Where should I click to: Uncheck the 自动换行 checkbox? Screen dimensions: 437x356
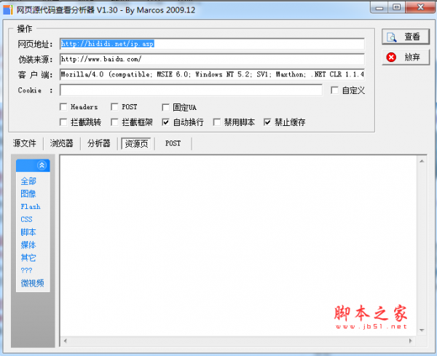pos(165,122)
